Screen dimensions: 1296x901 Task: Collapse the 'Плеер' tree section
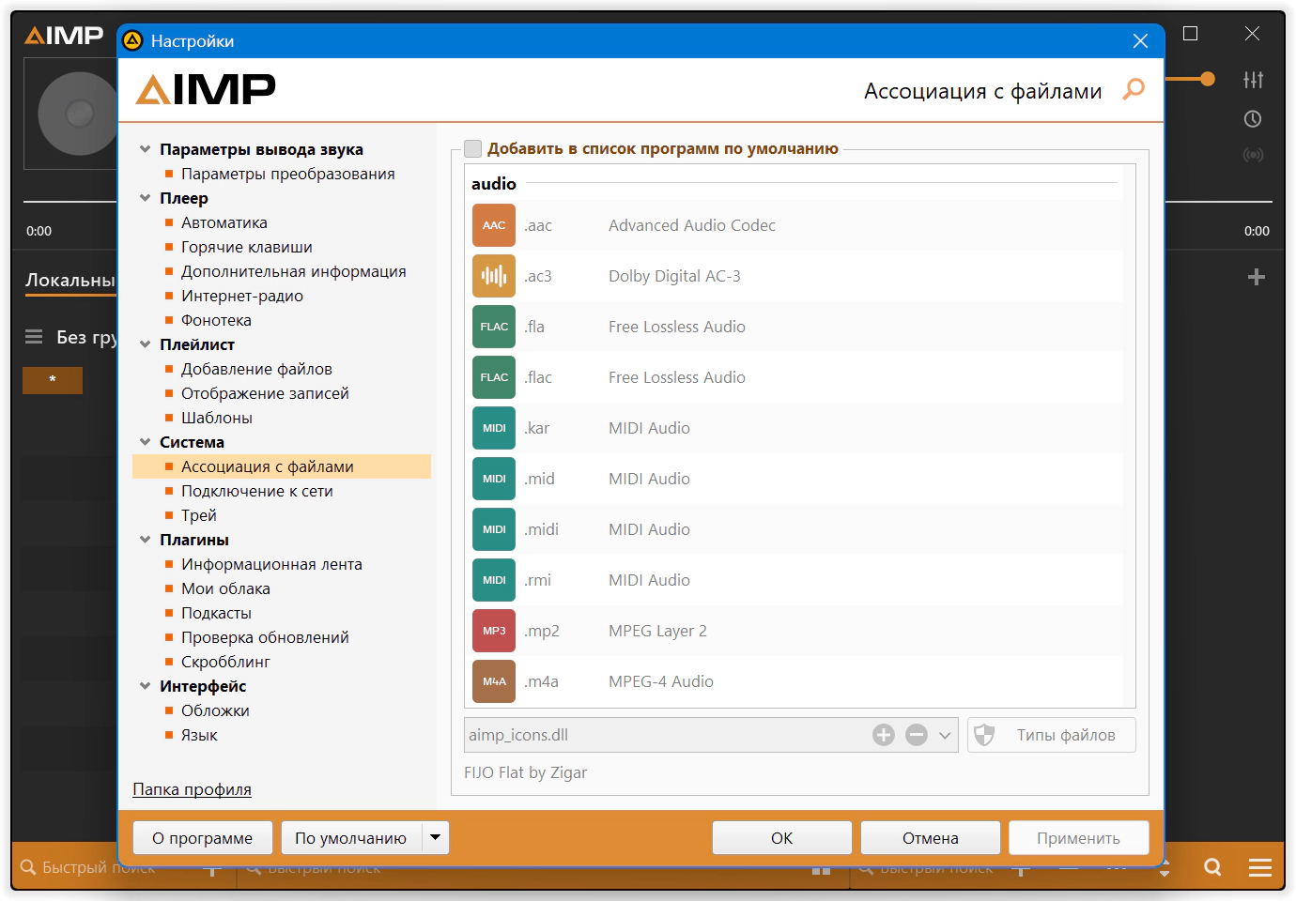[x=145, y=198]
